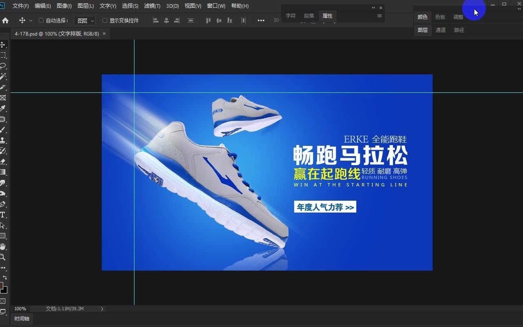Click the Home icon in options bar
This screenshot has height=327, width=523.
[5, 20]
